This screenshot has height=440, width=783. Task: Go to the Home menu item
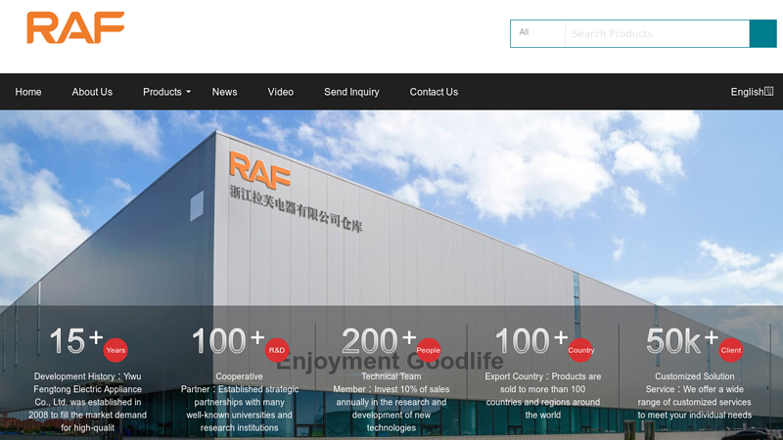[x=28, y=92]
